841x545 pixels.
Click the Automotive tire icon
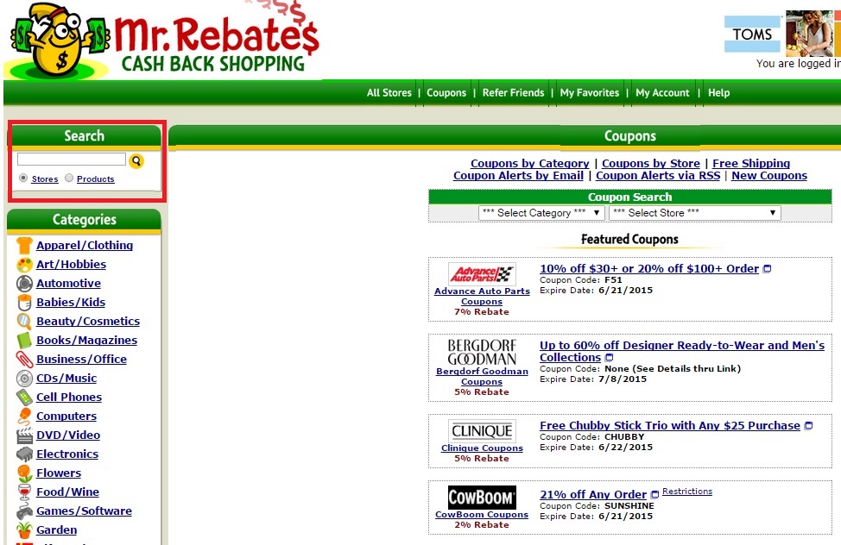(x=24, y=284)
